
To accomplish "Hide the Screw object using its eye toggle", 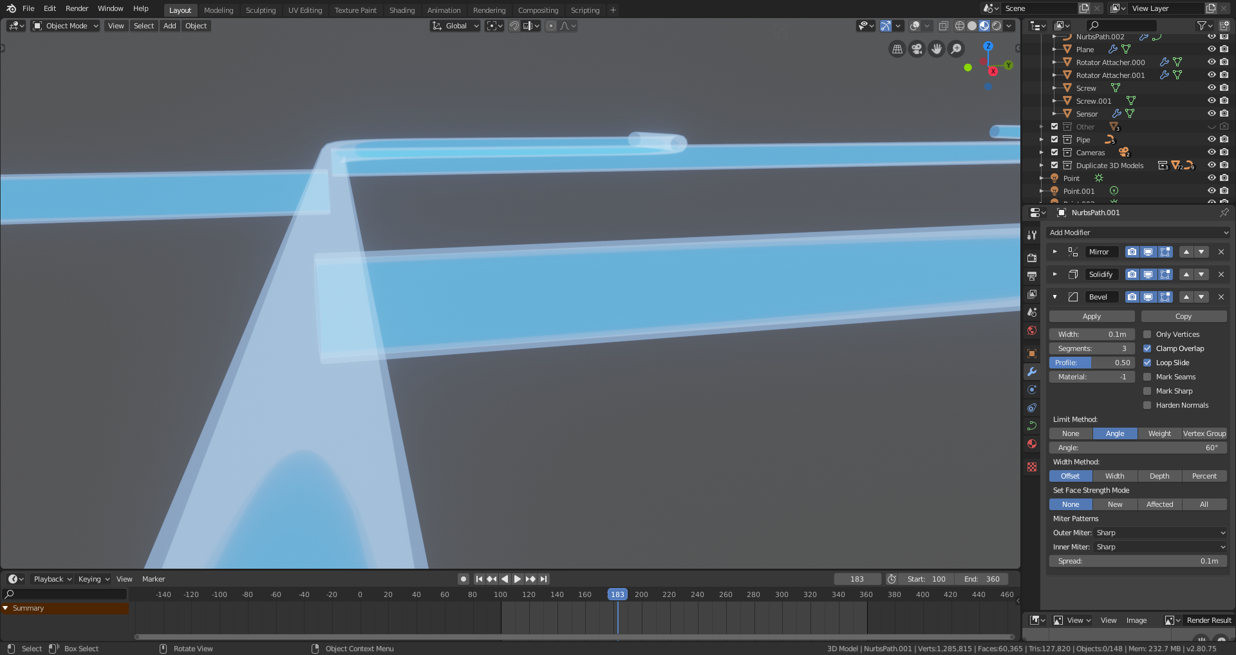I will click(x=1212, y=88).
